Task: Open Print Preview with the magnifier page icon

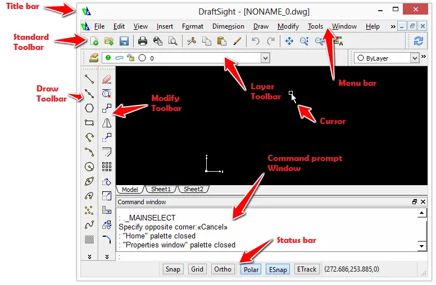Action: coord(173,41)
